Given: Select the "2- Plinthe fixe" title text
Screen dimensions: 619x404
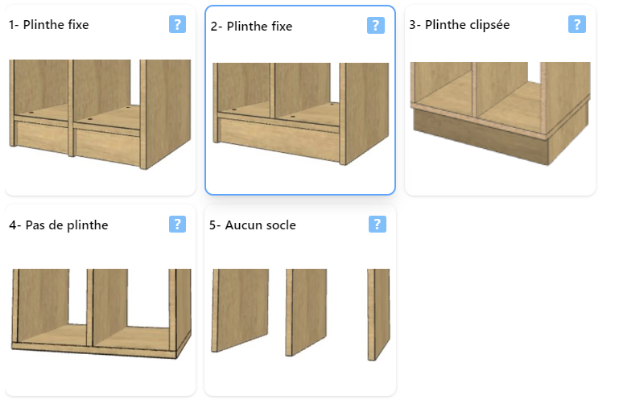Looking at the screenshot, I should pyautogui.click(x=251, y=27).
